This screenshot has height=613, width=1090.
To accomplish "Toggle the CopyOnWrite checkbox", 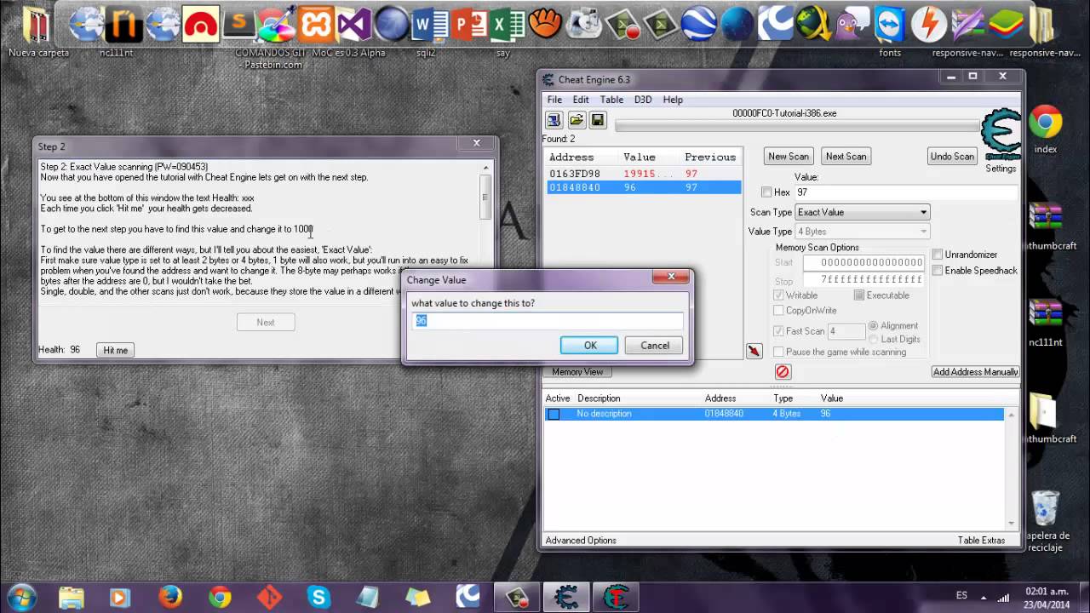I will 778,311.
